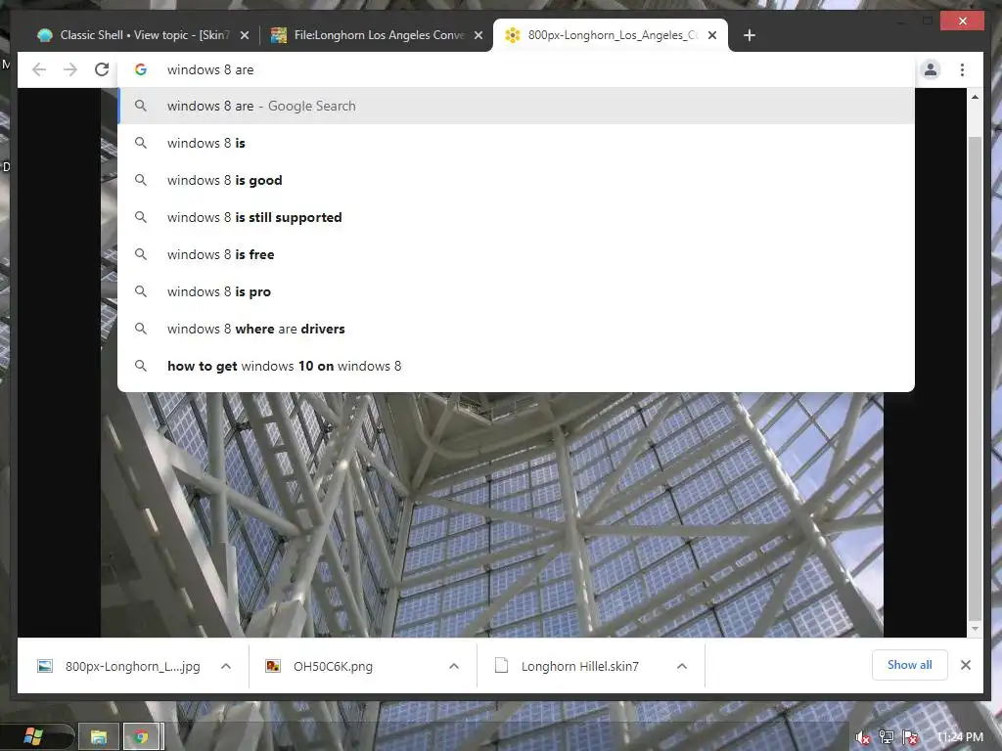The height and width of the screenshot is (751, 1002).
Task: Close the downloads bar
Action: pos(966,665)
